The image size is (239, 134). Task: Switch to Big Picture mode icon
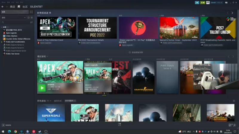(226, 3)
